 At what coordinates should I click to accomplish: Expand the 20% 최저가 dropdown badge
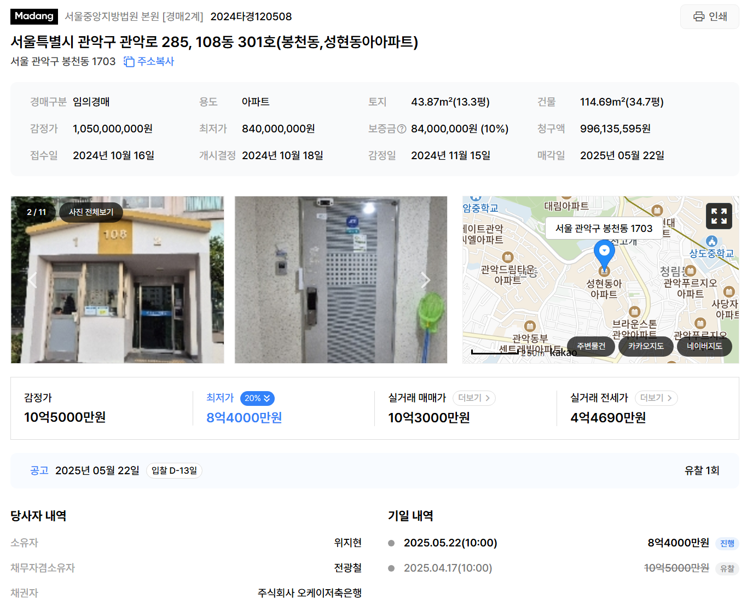(x=257, y=398)
